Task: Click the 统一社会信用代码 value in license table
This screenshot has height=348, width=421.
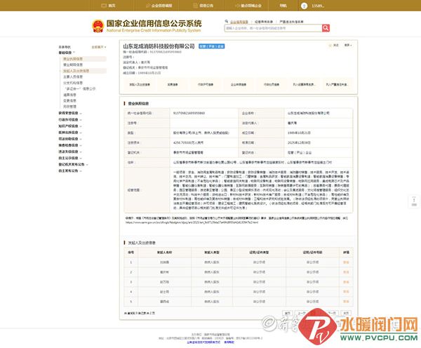Action: pos(189,114)
